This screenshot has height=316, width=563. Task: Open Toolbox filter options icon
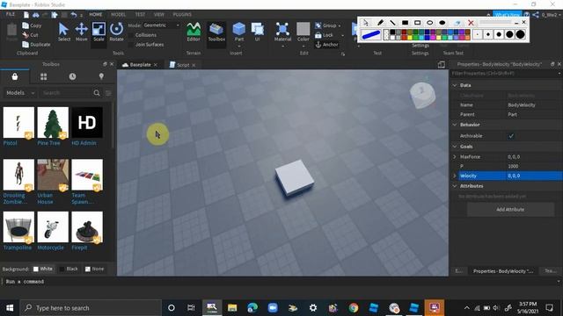point(108,93)
